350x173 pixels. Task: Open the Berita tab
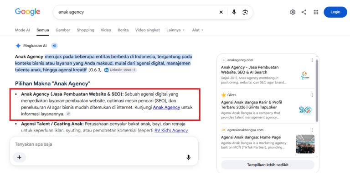(x=123, y=30)
